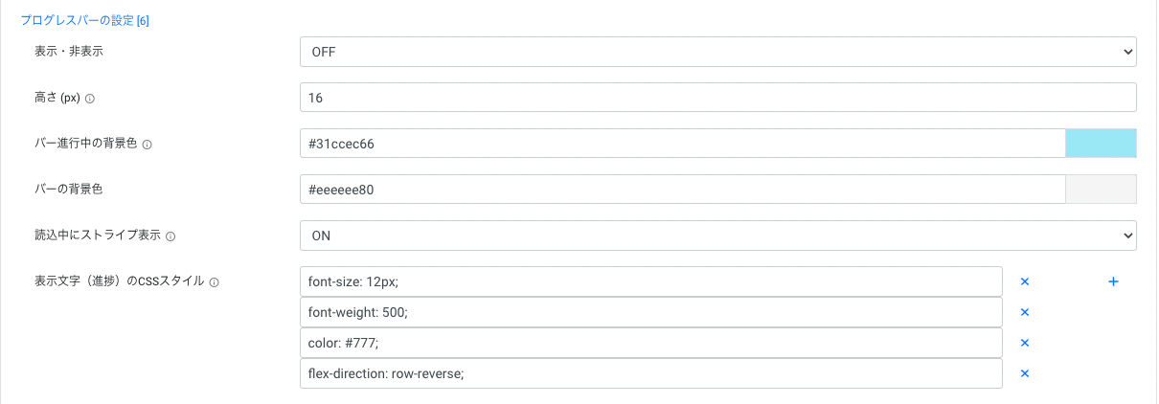Click the flex-direction: row-reverse; input field
The width and height of the screenshot is (1159, 404).
coord(651,373)
